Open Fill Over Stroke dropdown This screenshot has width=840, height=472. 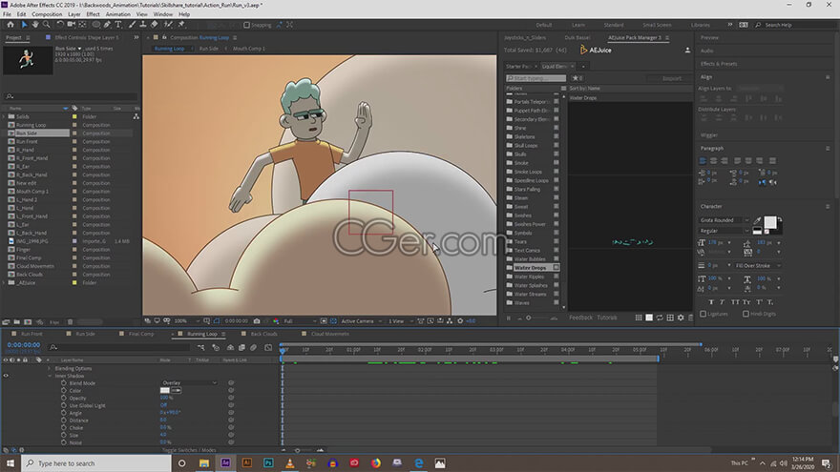click(x=758, y=266)
